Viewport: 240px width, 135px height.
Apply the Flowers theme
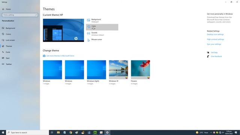140,70
